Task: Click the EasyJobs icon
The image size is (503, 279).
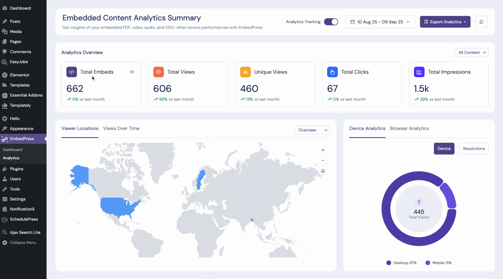Action: pyautogui.click(x=4, y=62)
